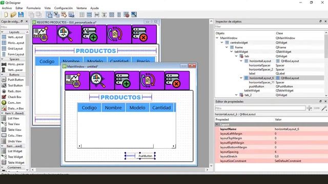Open the Ayuda menu

click(x=94, y=8)
